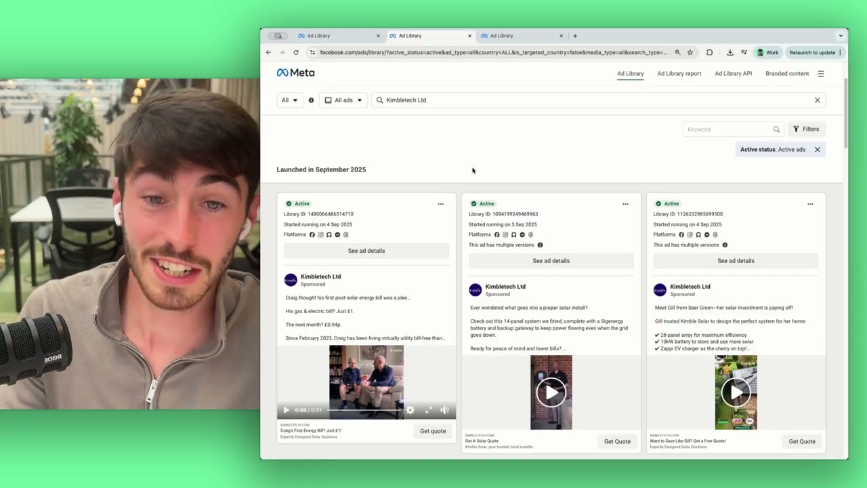867x488 pixels.
Task: Open the three-dot menu on the 5 Sep 2025 ad
Action: [x=625, y=204]
